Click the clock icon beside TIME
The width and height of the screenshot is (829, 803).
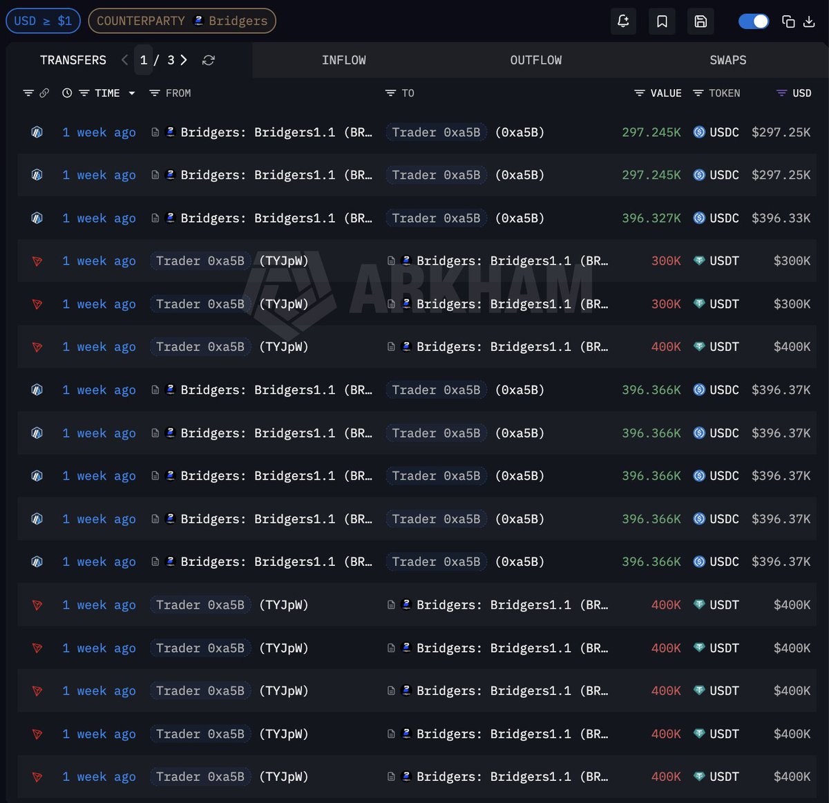coord(67,93)
